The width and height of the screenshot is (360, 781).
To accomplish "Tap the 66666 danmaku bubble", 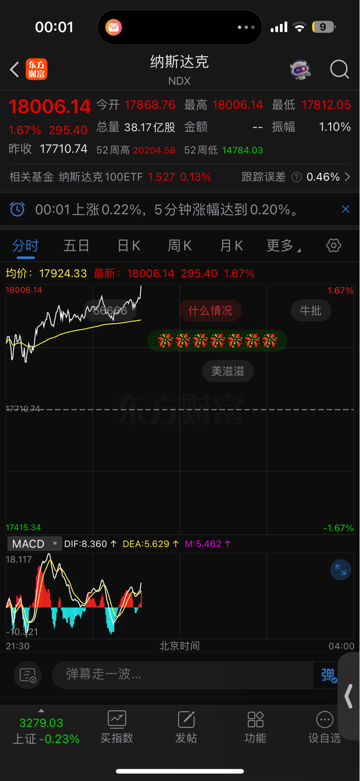I will (110, 311).
